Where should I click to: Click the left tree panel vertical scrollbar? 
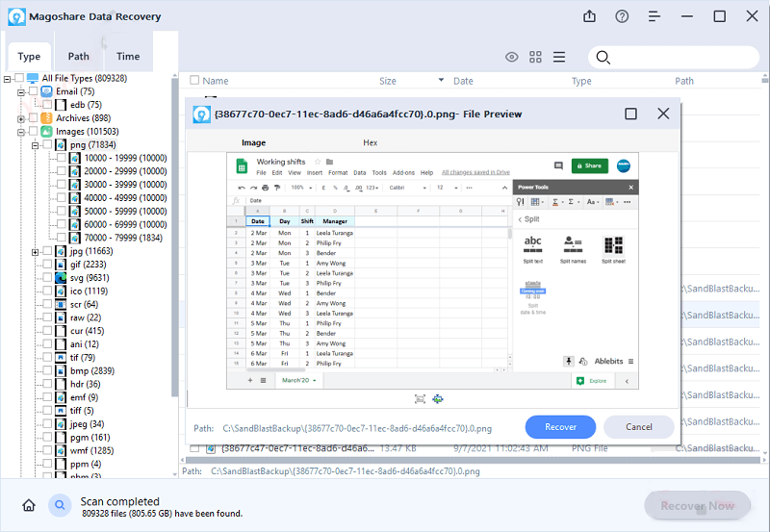[174, 236]
